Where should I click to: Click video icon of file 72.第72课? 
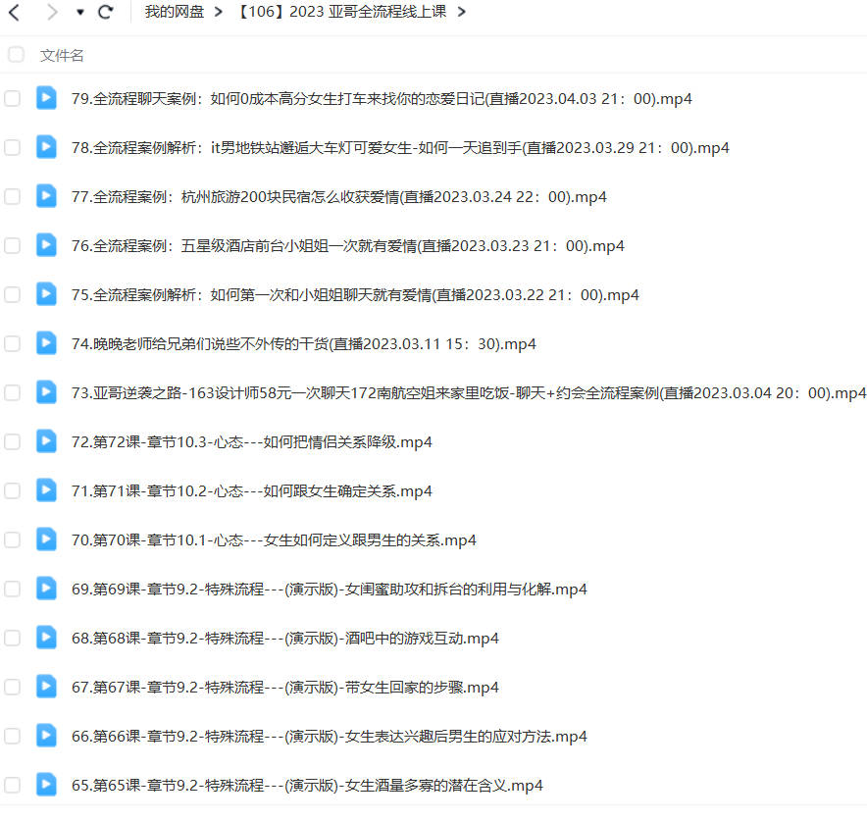tap(46, 441)
